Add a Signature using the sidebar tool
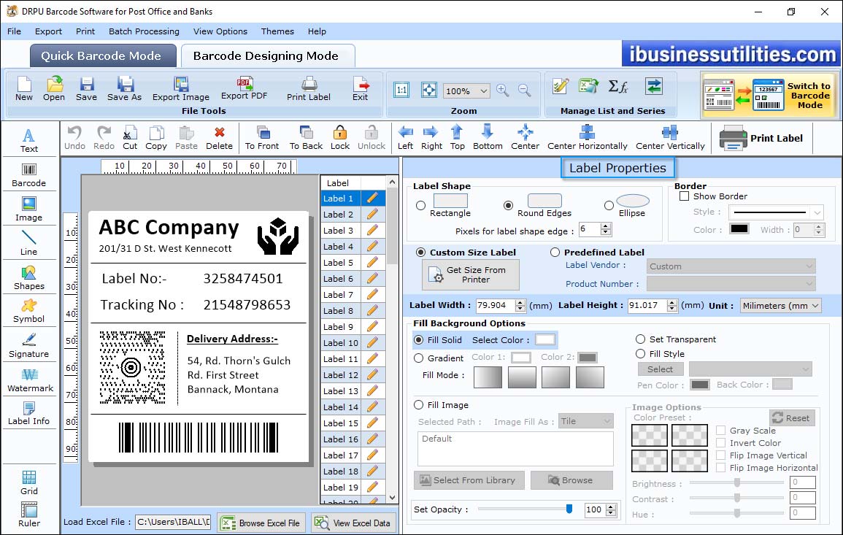 29,345
